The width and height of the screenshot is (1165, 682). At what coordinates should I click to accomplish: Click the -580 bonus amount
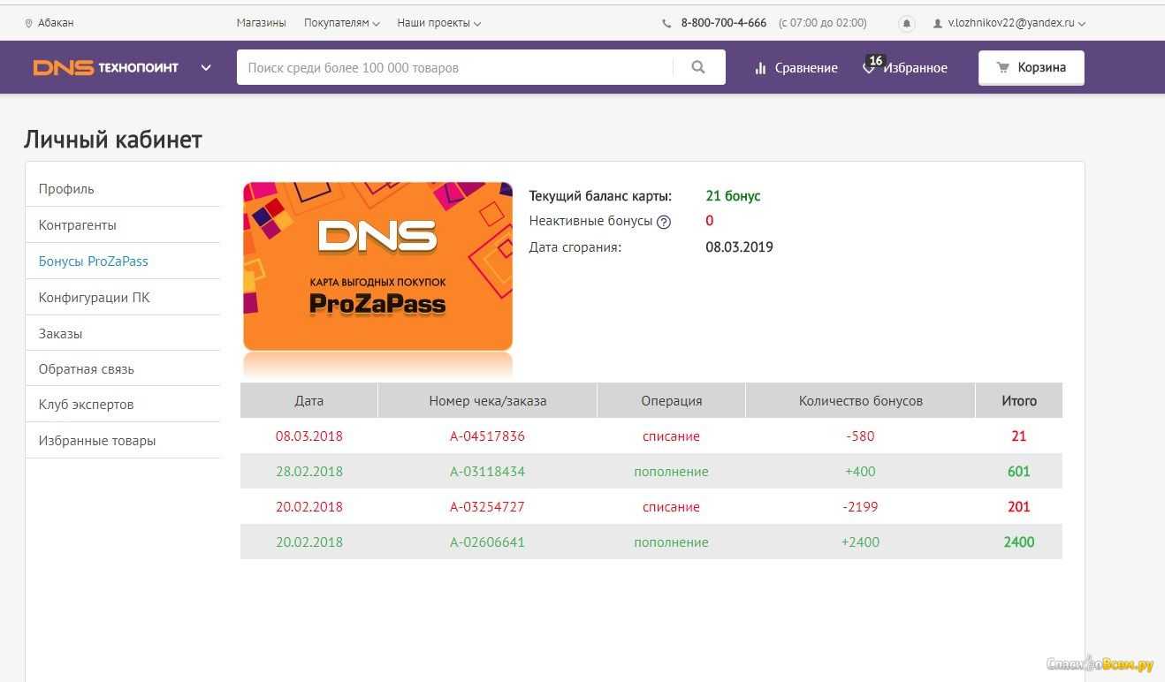click(860, 436)
